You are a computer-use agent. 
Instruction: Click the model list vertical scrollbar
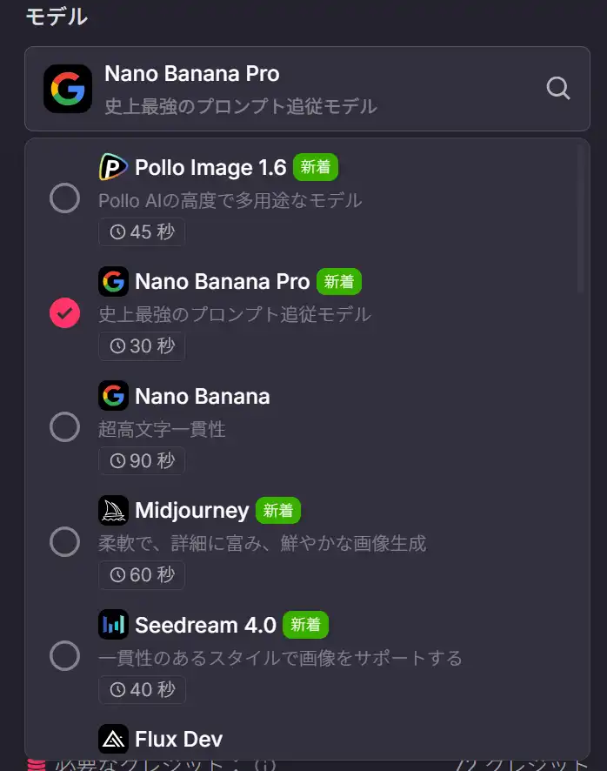point(581,226)
